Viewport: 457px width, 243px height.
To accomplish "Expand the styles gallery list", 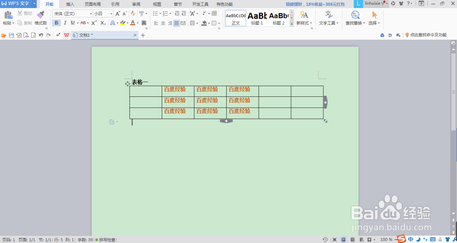I will pos(292,24).
